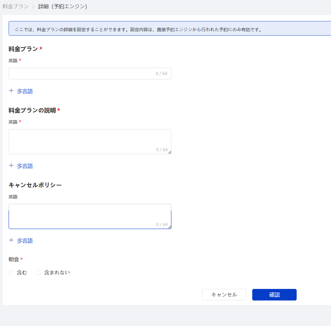331x326 pixels.
Task: Add 多言語 under 料金プランの説明
Action: (25, 166)
